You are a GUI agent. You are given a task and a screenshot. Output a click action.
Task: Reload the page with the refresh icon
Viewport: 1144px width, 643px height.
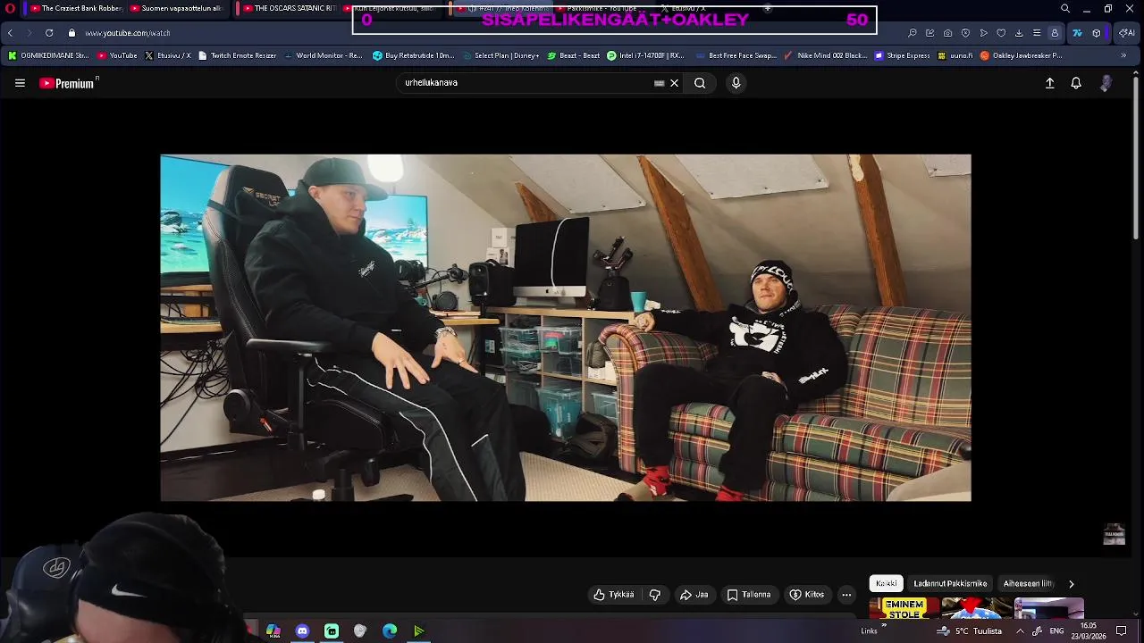(48, 33)
